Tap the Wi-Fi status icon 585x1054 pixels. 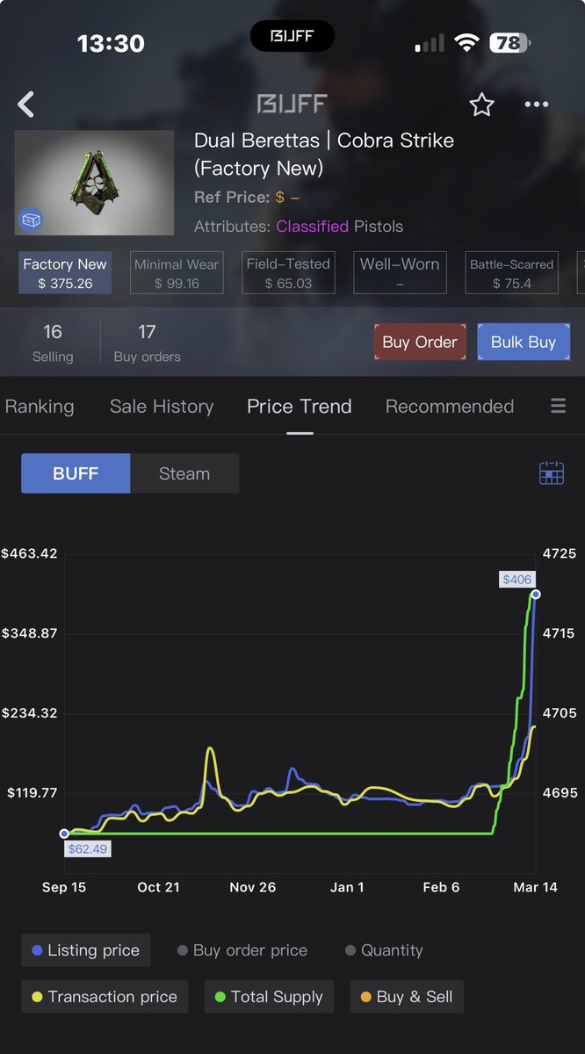tap(466, 41)
